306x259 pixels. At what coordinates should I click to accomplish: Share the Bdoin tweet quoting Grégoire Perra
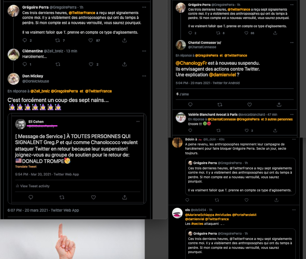point(276,200)
